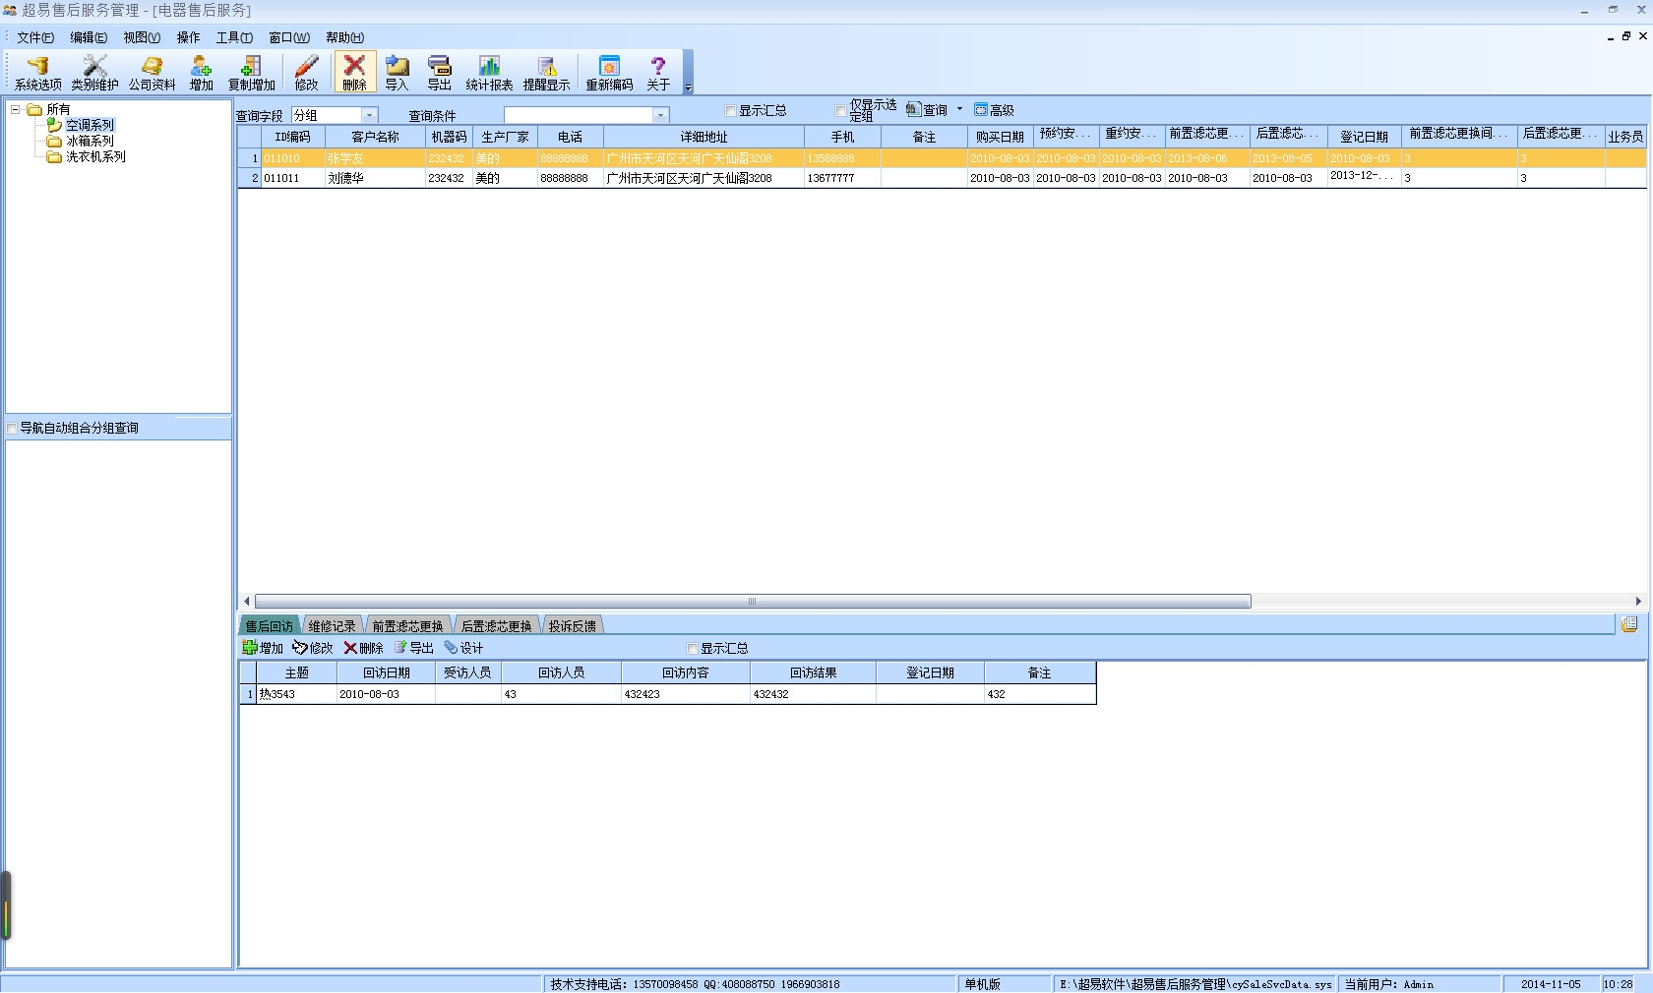Collapse the 所有 tree root node
1653x993 pixels.
click(x=16, y=110)
